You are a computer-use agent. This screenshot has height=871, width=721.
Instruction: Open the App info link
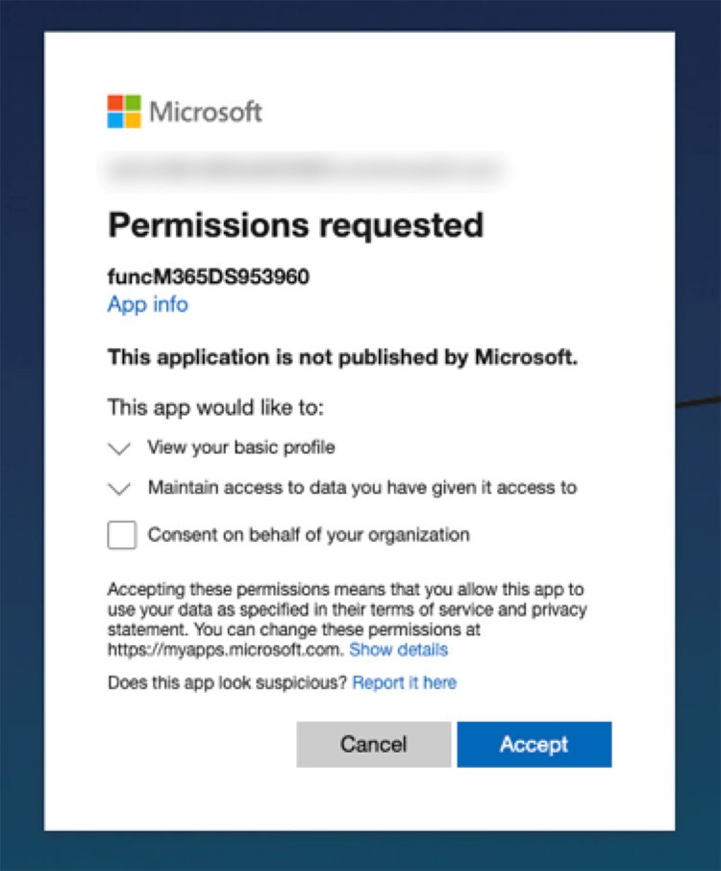(x=147, y=305)
